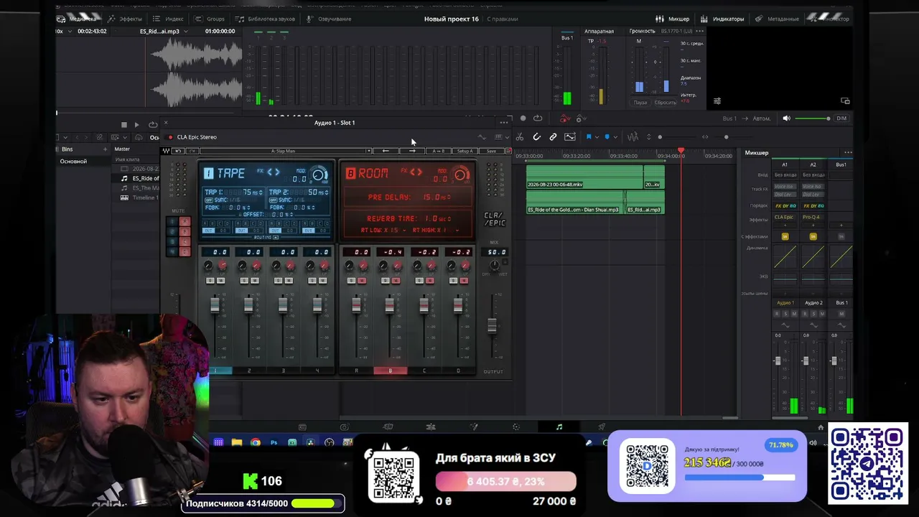Toggle TAP 1 sync OFF switch

[209, 200]
